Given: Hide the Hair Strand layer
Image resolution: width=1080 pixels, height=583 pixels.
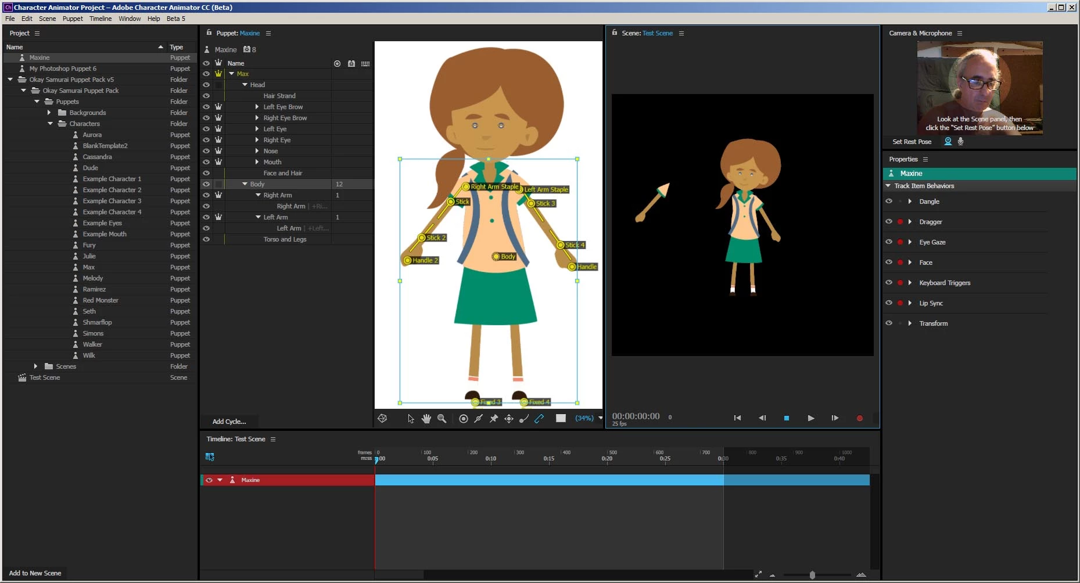Looking at the screenshot, I should 206,96.
